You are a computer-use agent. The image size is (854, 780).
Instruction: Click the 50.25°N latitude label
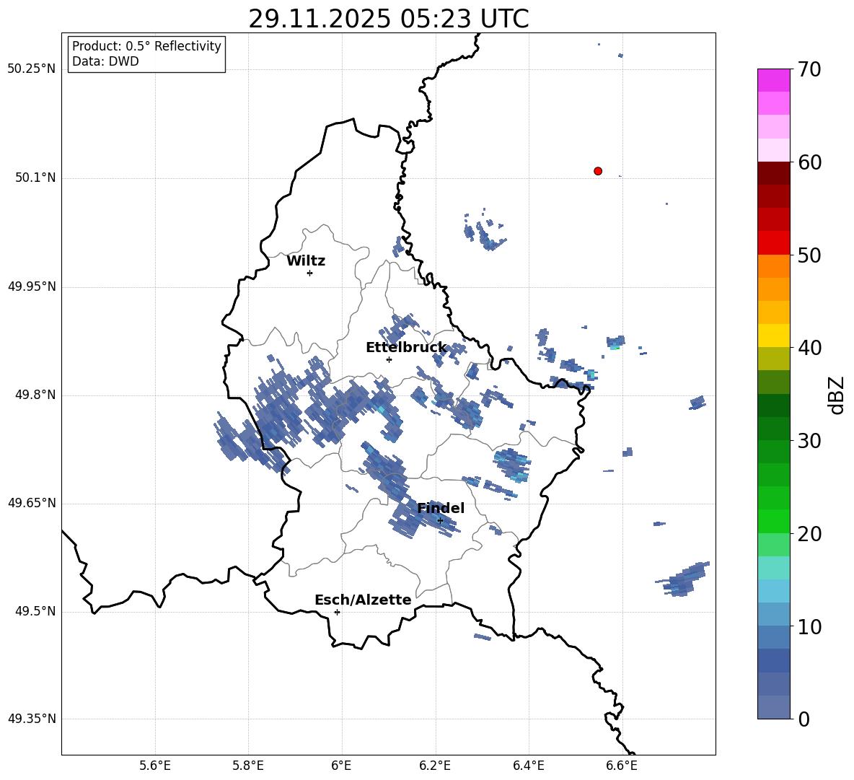32,69
